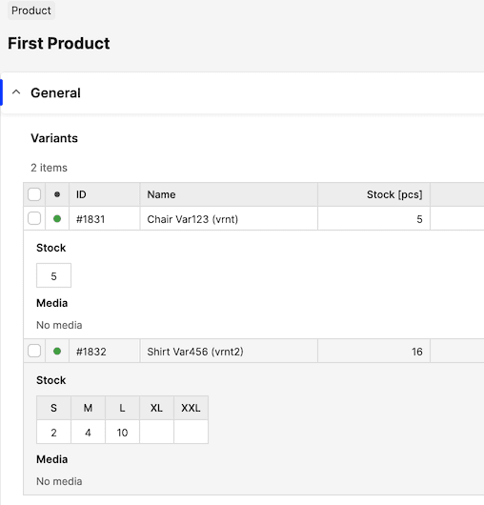Click green status dot for #1832

(57, 351)
